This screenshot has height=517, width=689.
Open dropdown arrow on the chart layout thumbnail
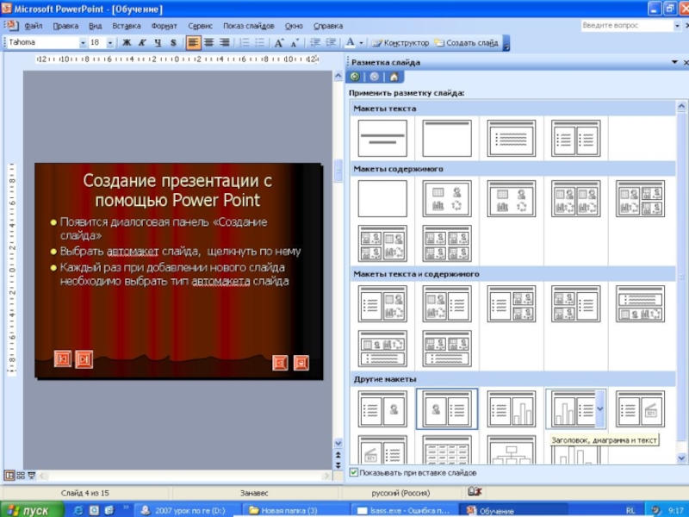599,408
